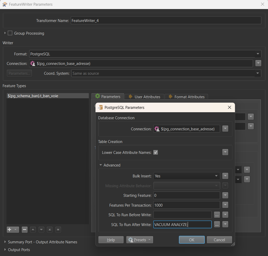The image size is (268, 256).
Task: Click the Transformer Name field
Action: pyautogui.click(x=166, y=20)
